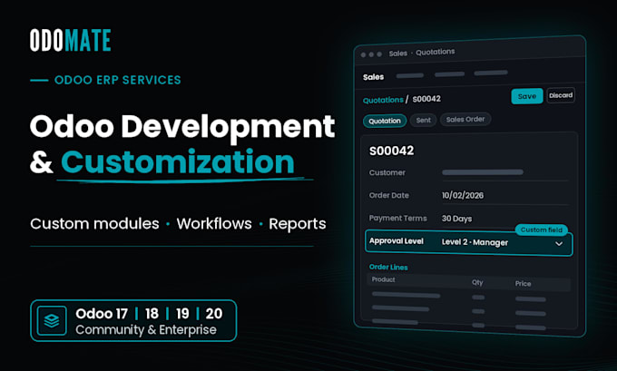The image size is (617, 371).
Task: Select the Level 2 - Manager value
Action: (x=475, y=242)
